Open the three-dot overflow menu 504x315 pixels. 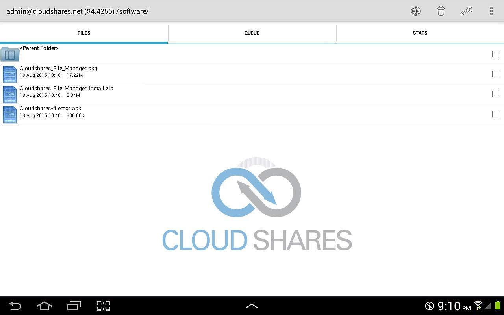pyautogui.click(x=491, y=11)
